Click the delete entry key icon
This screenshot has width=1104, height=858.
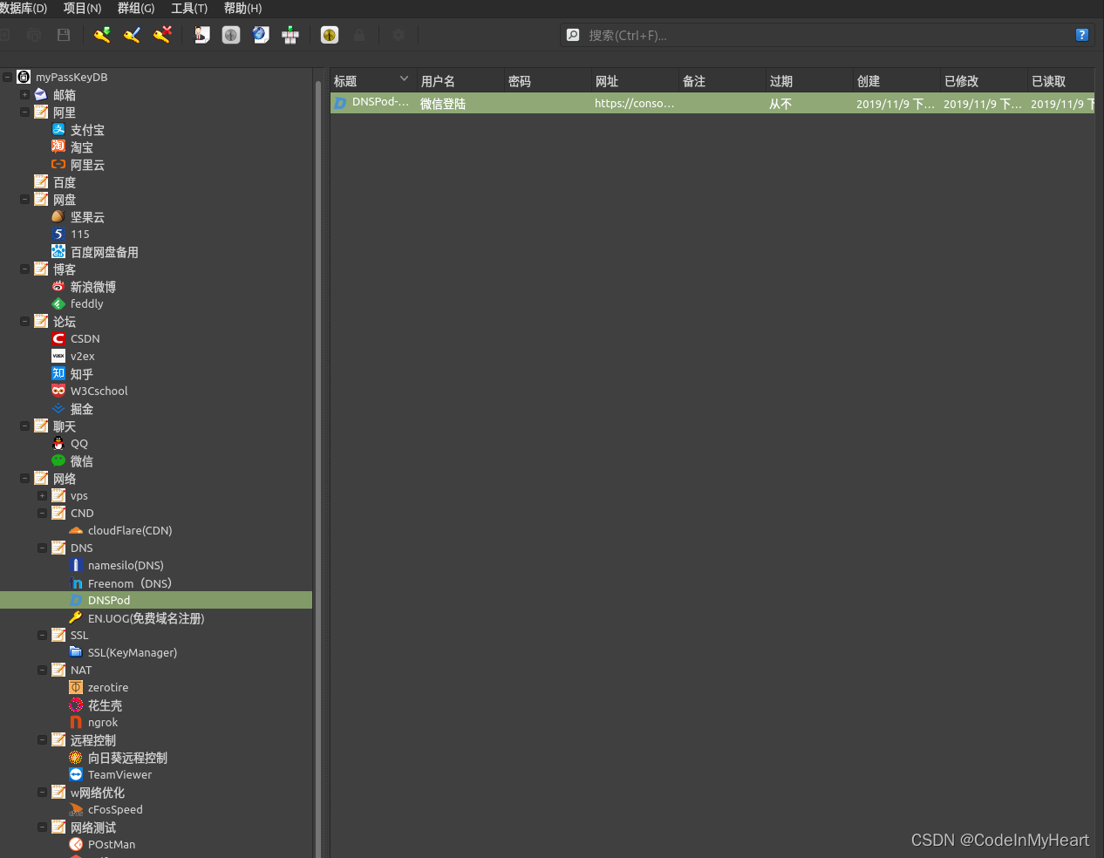(x=162, y=35)
